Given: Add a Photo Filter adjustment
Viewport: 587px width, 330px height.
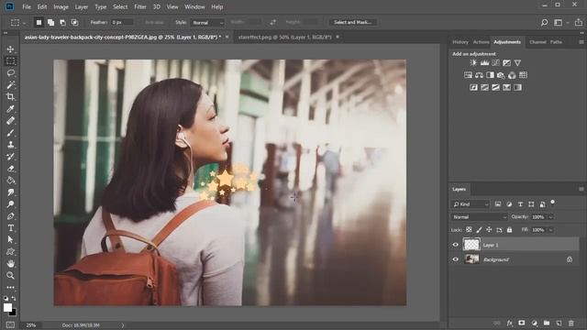Looking at the screenshot, I should coord(501,75).
